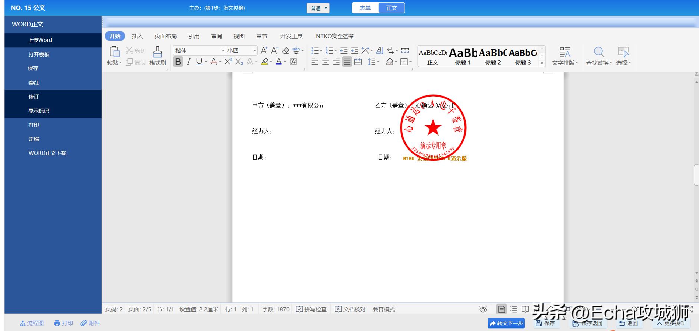
Task: Clear formatting with the eraser icon
Action: tap(286, 50)
